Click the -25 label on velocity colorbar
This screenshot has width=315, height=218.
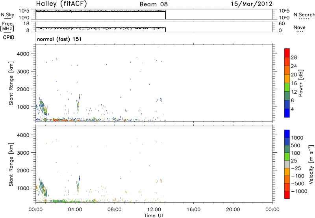click(296, 168)
